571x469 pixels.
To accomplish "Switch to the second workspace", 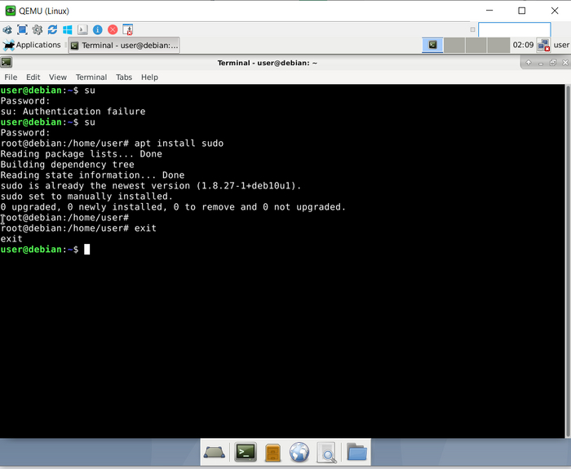I will click(x=454, y=45).
